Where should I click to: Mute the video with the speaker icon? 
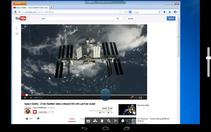pyautogui.click(x=31, y=98)
